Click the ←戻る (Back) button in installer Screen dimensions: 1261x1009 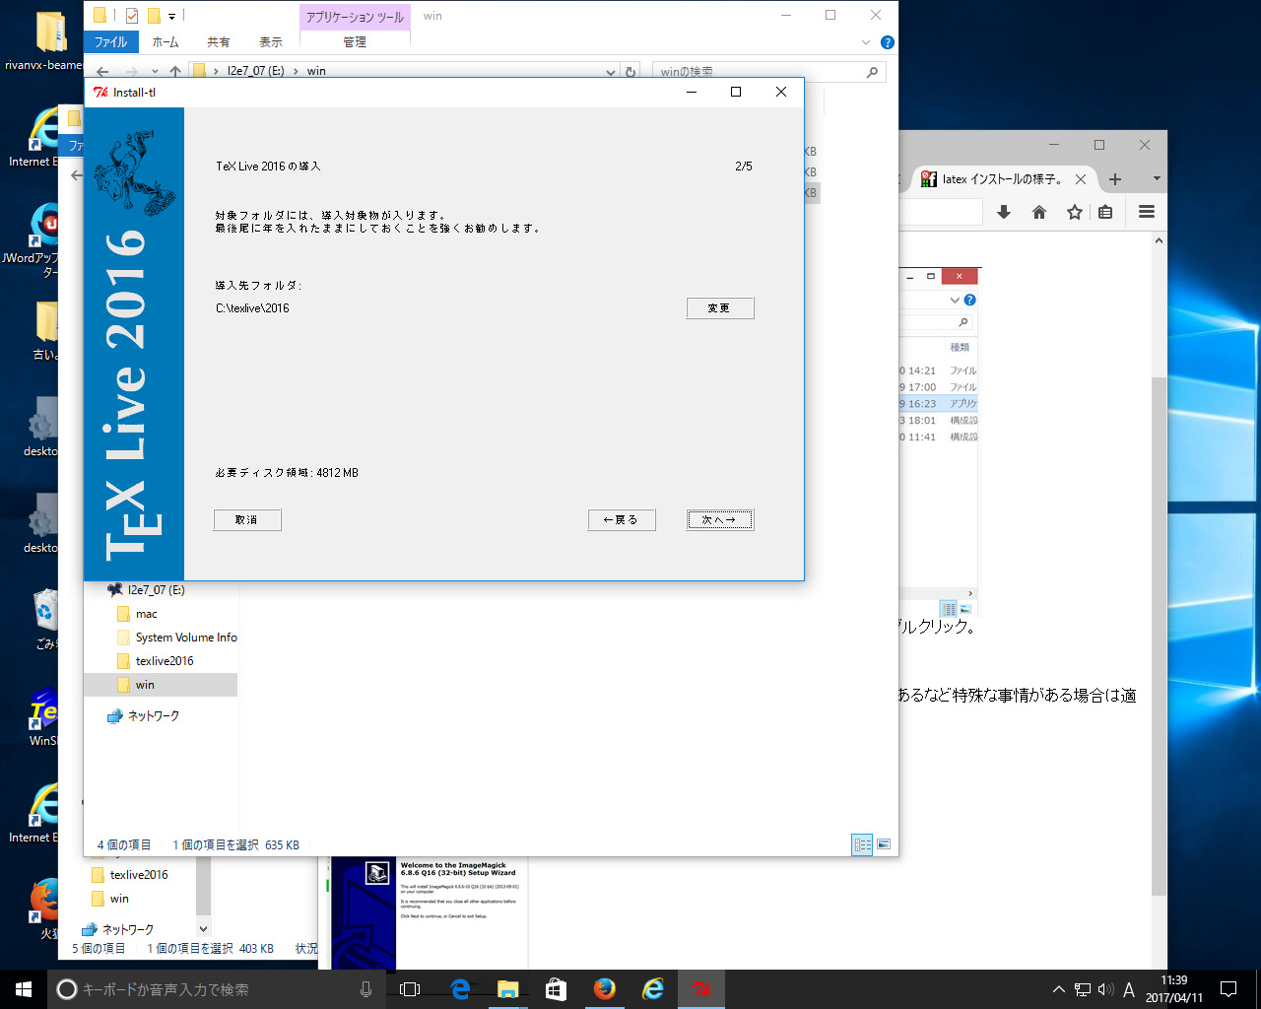pyautogui.click(x=622, y=519)
